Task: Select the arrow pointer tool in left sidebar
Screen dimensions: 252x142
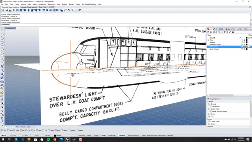Action: point(2,30)
